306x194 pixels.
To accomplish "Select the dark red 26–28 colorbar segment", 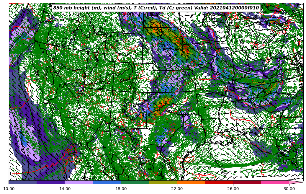I will click(247, 182).
